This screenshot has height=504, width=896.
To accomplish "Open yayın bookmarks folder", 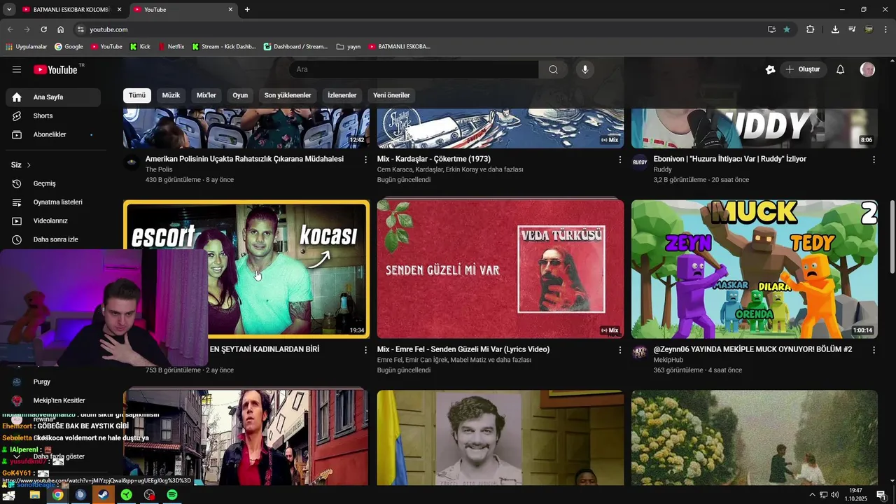I will pos(349,47).
